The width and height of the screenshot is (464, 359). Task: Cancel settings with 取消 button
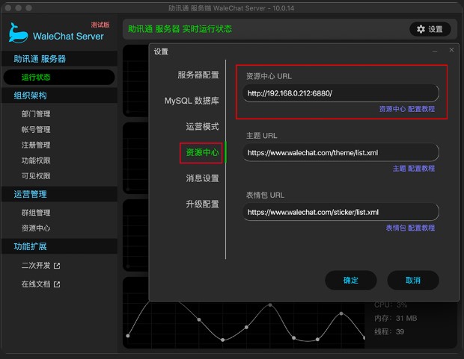tap(413, 280)
